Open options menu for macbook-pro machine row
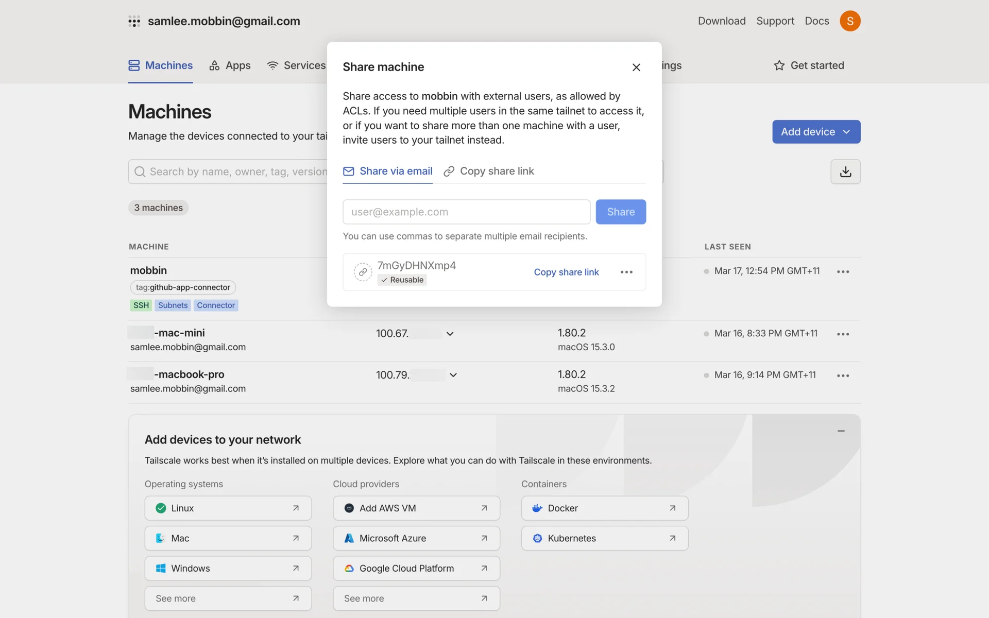989x618 pixels. (843, 375)
